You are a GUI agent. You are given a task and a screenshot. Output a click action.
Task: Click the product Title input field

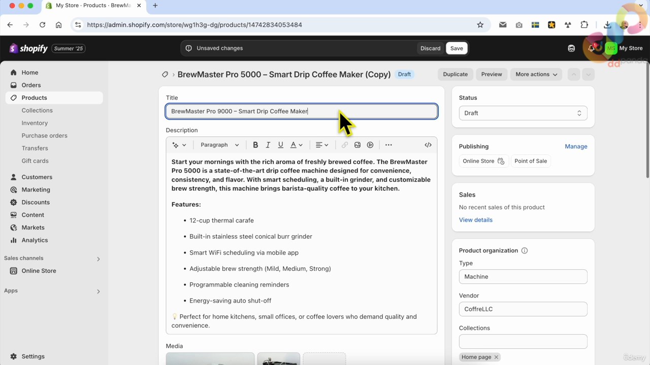(x=302, y=112)
